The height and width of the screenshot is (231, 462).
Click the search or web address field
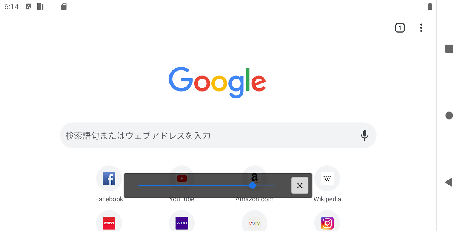[x=218, y=135]
